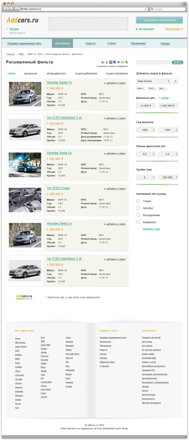This screenshot has height=440, width=189.
Task: Click the VK share icon
Action: 111,62
